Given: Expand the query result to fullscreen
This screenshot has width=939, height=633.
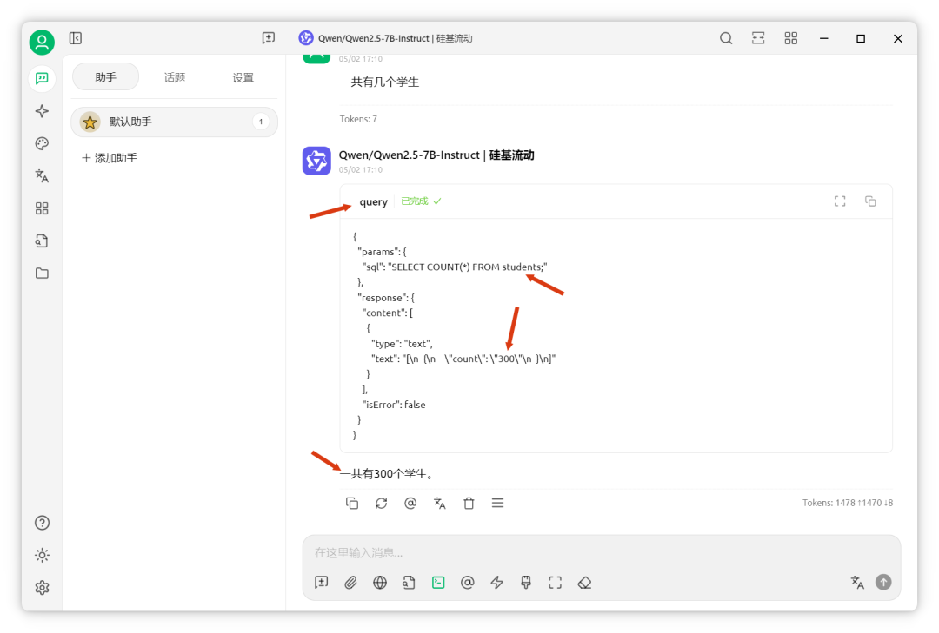Looking at the screenshot, I should pos(840,201).
